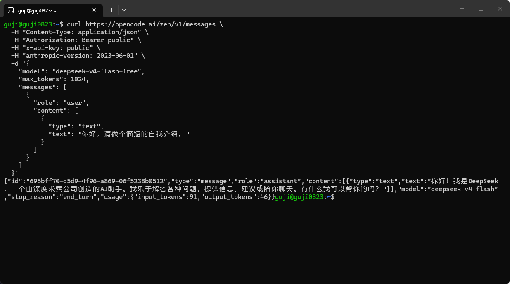Image resolution: width=510 pixels, height=284 pixels.
Task: Close the guji@guji0823 tab
Action: (x=95, y=10)
